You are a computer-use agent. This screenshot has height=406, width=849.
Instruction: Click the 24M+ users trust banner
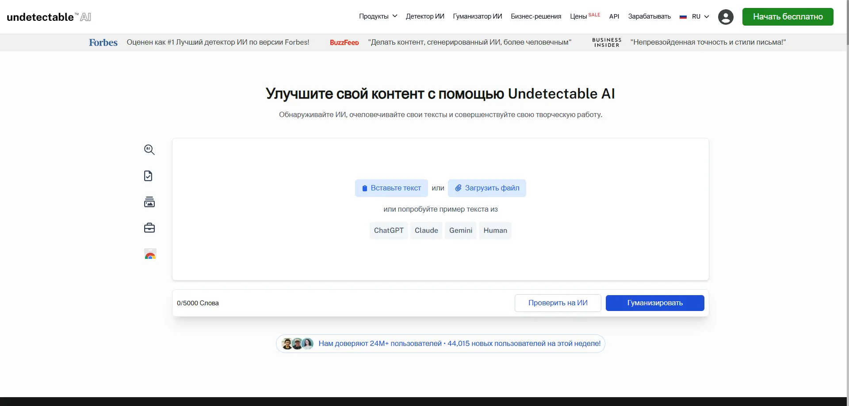(x=440, y=344)
